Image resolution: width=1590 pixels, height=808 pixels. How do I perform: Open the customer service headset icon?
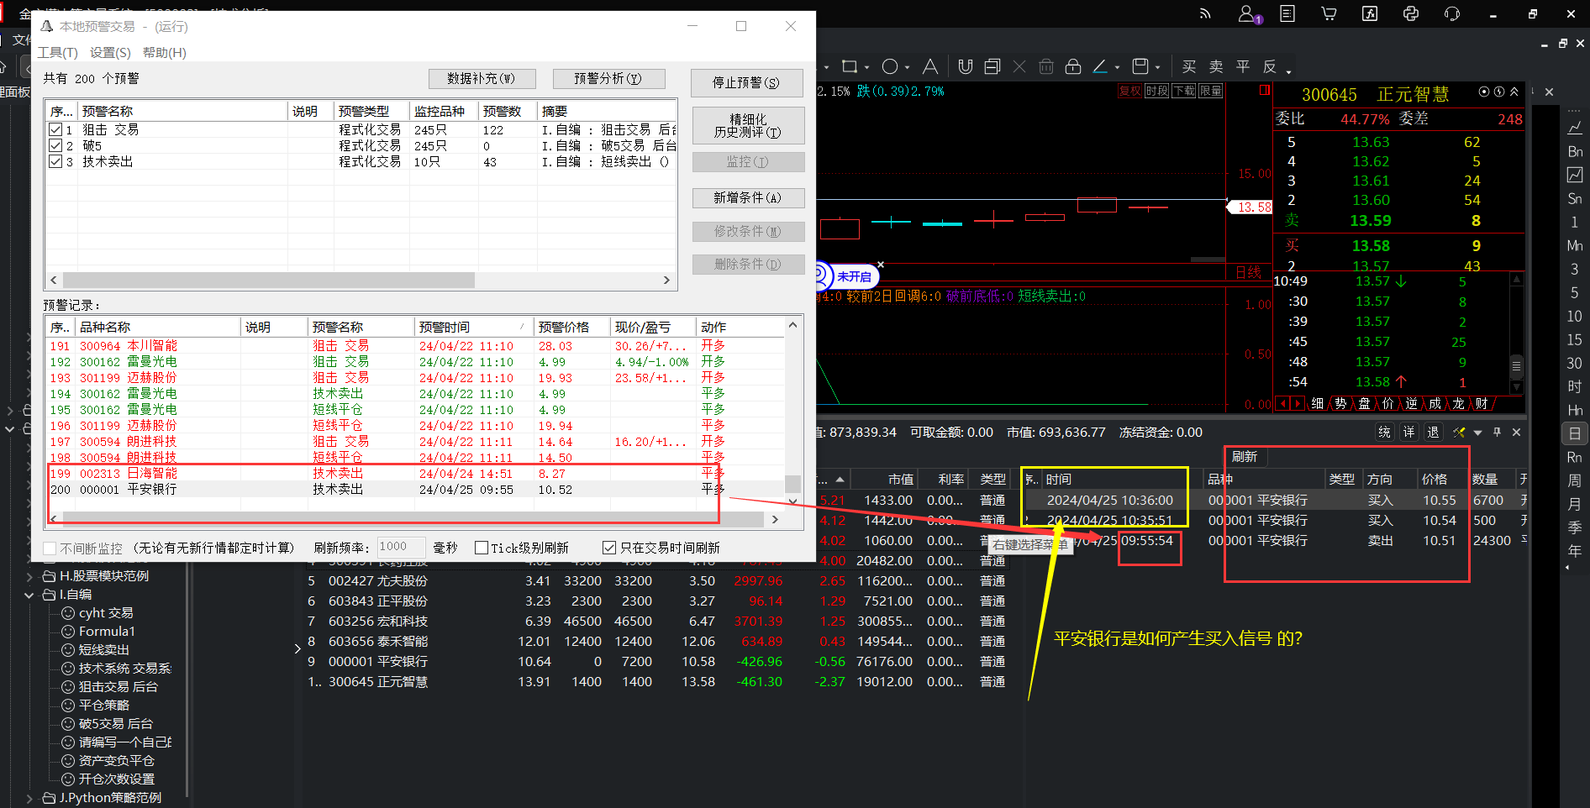tap(1452, 13)
